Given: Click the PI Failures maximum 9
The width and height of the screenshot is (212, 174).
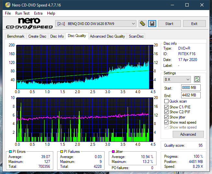Looking at the screenshot, I should coord(101,162).
